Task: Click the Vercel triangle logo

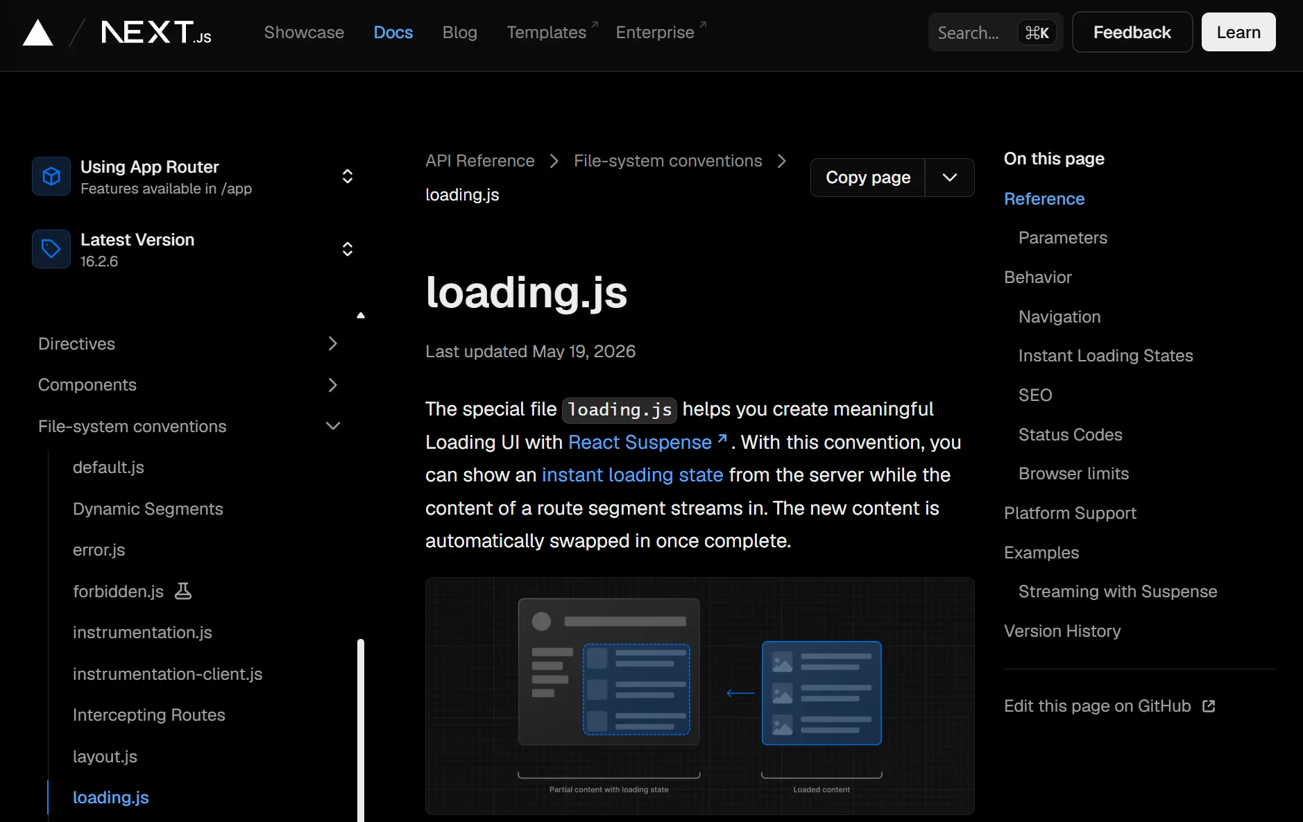Action: click(x=38, y=33)
